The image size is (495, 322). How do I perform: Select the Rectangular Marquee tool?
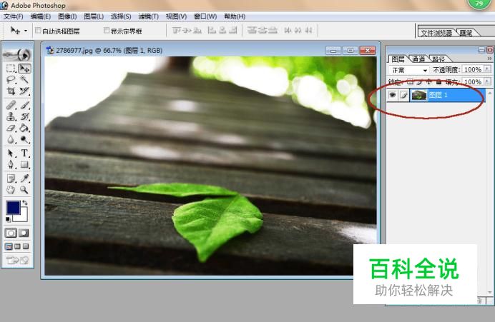click(11, 69)
